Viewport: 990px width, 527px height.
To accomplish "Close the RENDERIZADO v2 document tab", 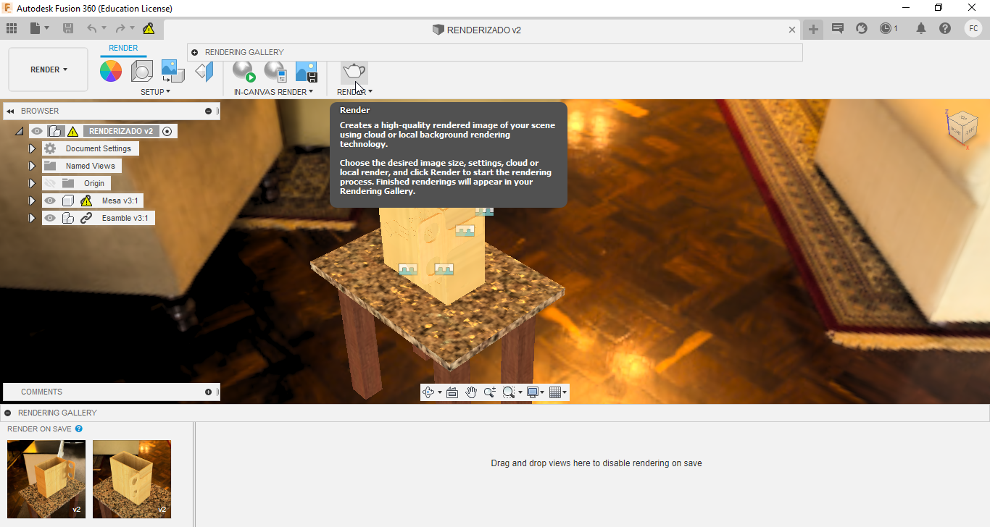I will pyautogui.click(x=792, y=30).
